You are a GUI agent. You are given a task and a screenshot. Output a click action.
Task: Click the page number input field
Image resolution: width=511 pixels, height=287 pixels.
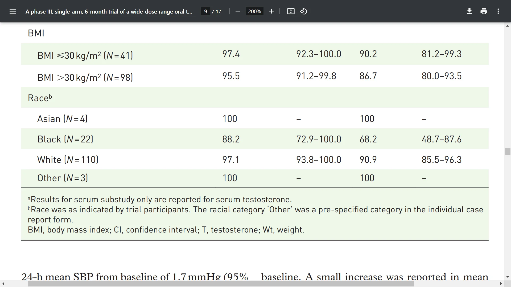(205, 11)
